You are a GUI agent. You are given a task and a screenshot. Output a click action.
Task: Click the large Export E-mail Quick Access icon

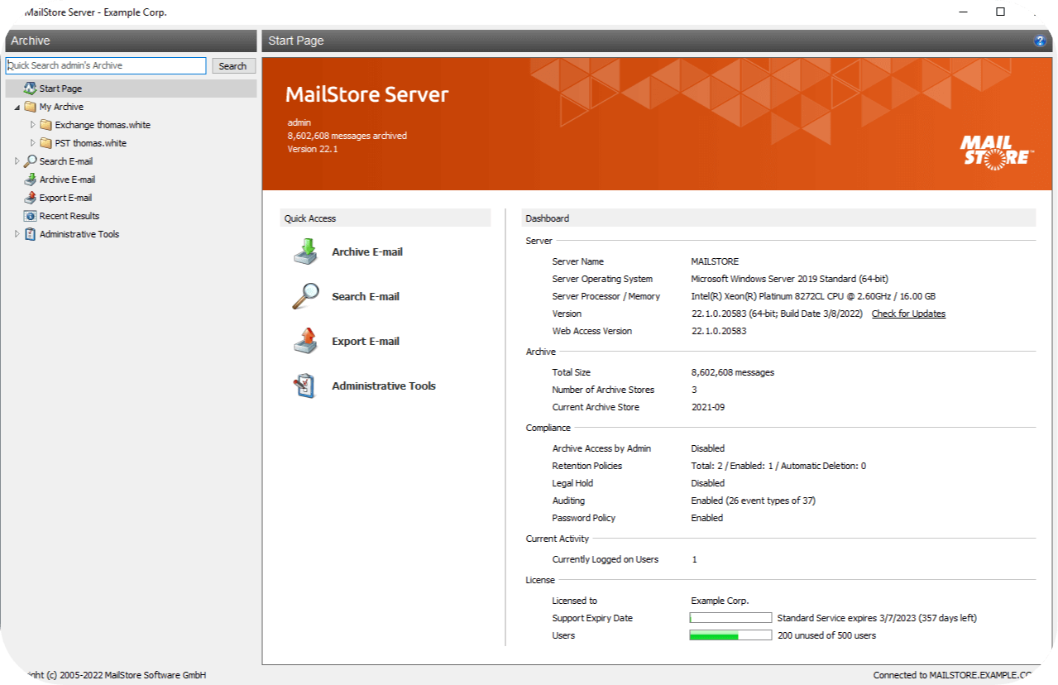[305, 341]
